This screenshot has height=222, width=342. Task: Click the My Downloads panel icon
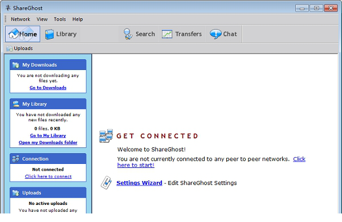click(x=16, y=65)
